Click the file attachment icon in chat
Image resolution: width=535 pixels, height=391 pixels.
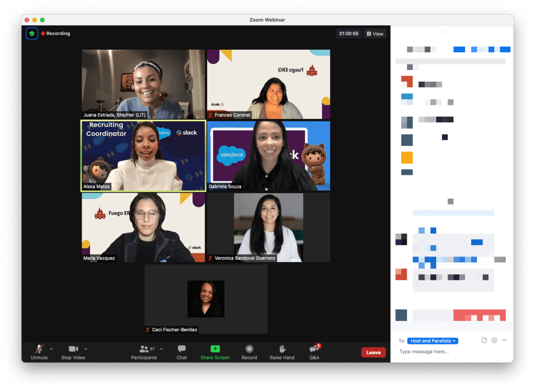coord(484,340)
